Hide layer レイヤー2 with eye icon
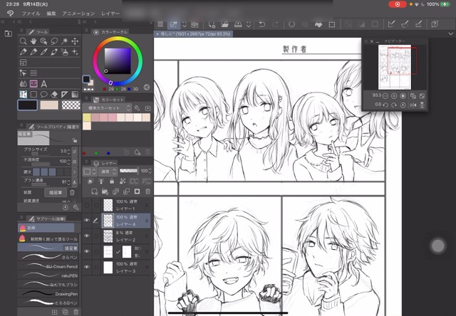Screen dimensions: 456x316 point(87,236)
